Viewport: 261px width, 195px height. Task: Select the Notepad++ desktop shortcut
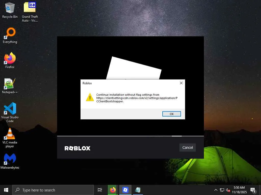[10, 86]
